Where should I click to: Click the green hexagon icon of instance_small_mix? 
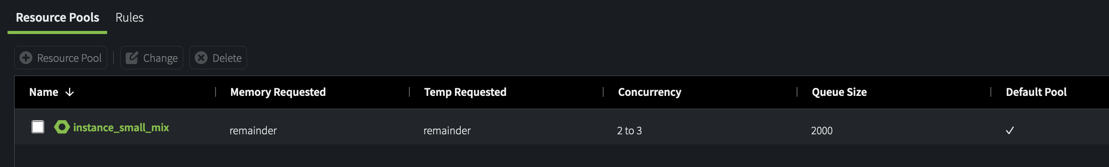(62, 127)
